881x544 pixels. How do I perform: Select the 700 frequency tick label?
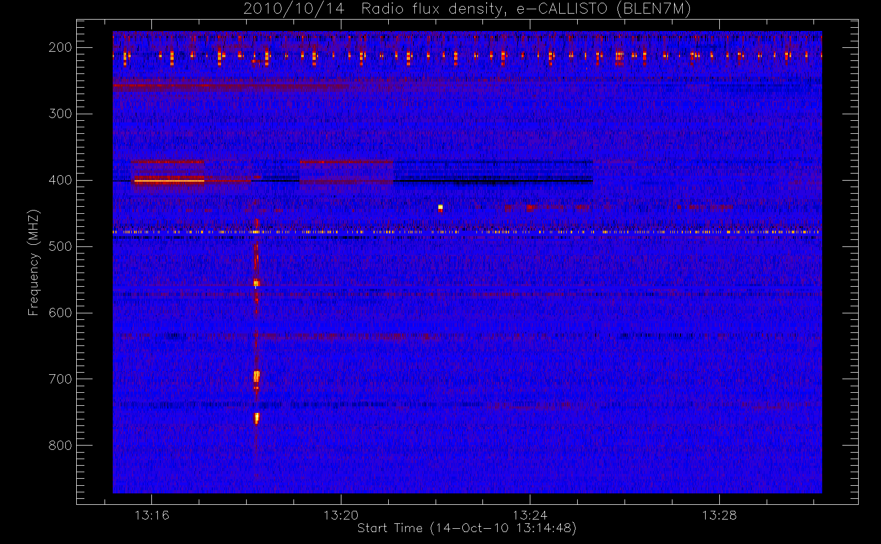pos(60,379)
